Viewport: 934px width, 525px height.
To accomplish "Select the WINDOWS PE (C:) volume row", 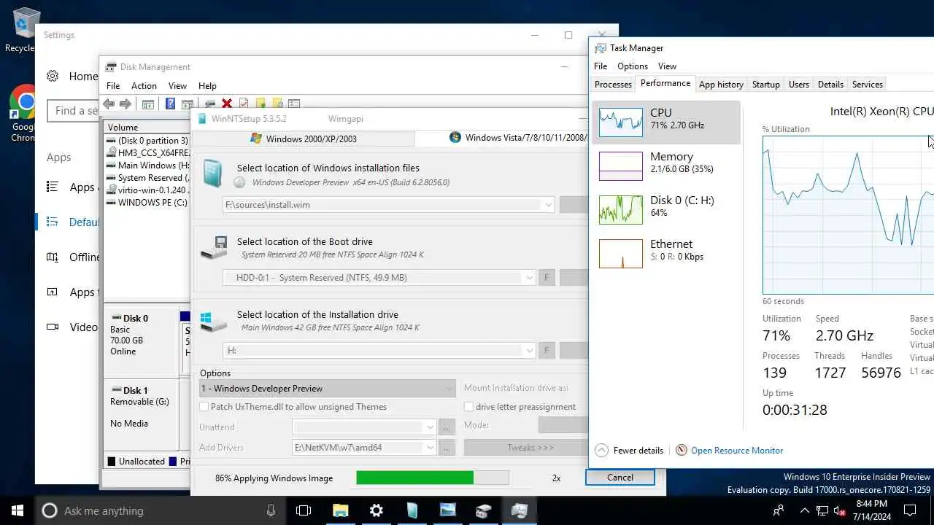I will [x=147, y=203].
